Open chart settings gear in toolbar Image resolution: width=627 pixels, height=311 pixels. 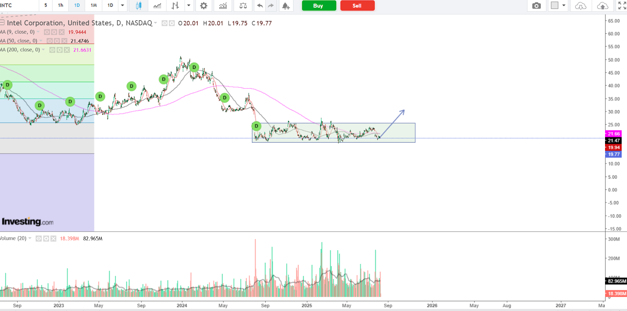click(x=203, y=5)
